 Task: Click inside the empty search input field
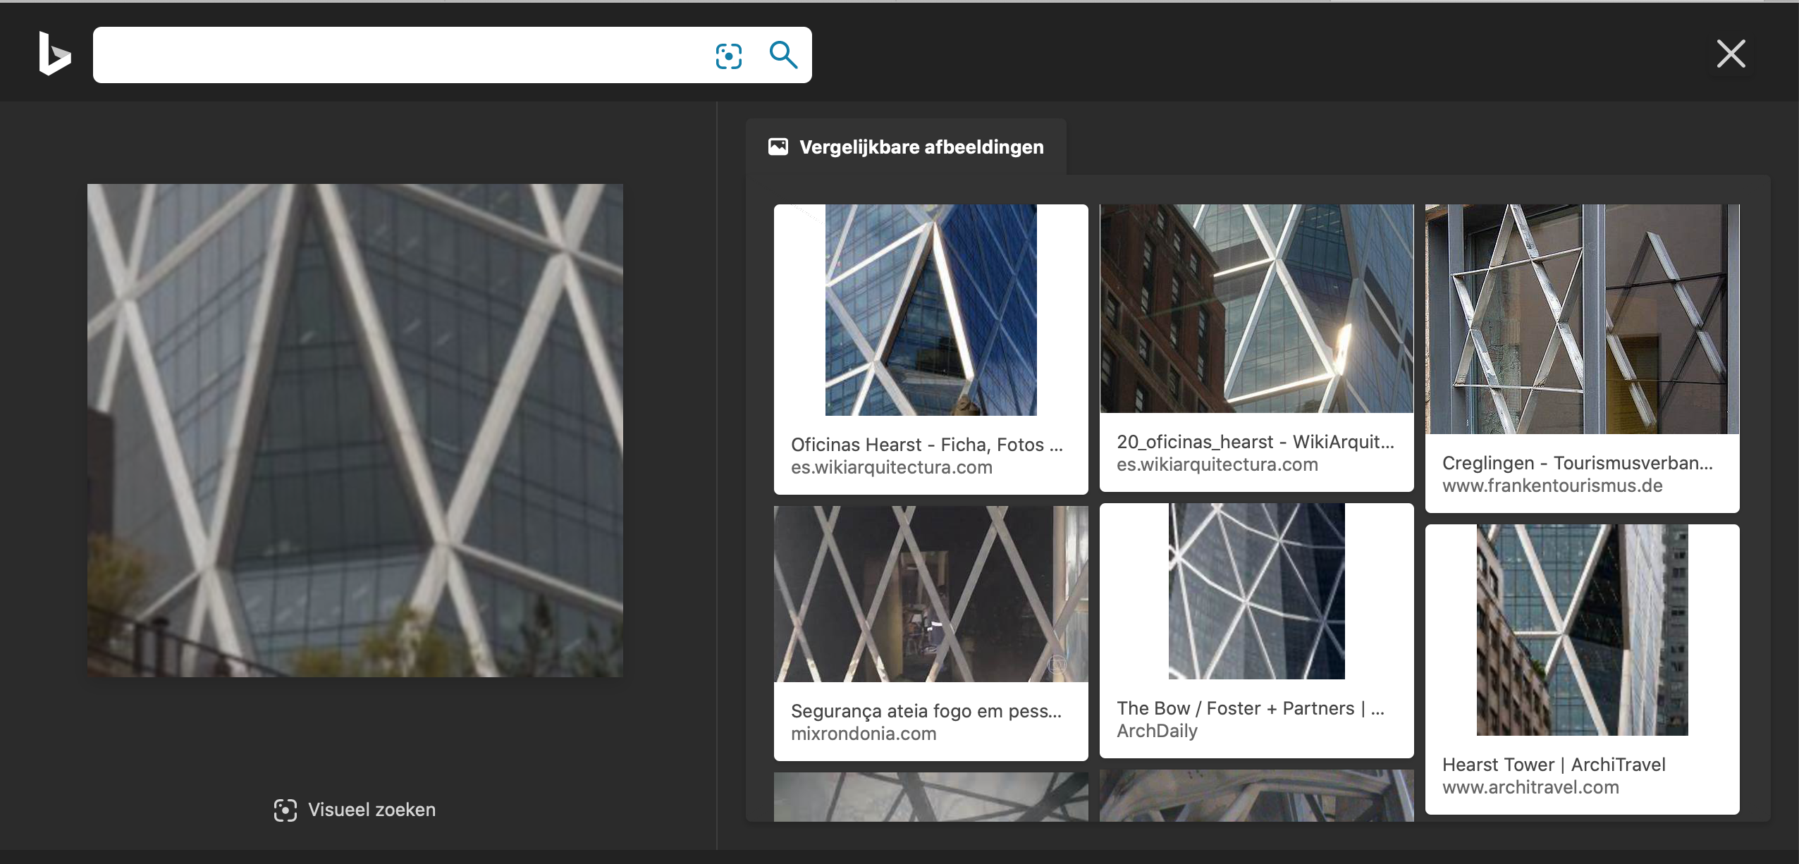395,55
